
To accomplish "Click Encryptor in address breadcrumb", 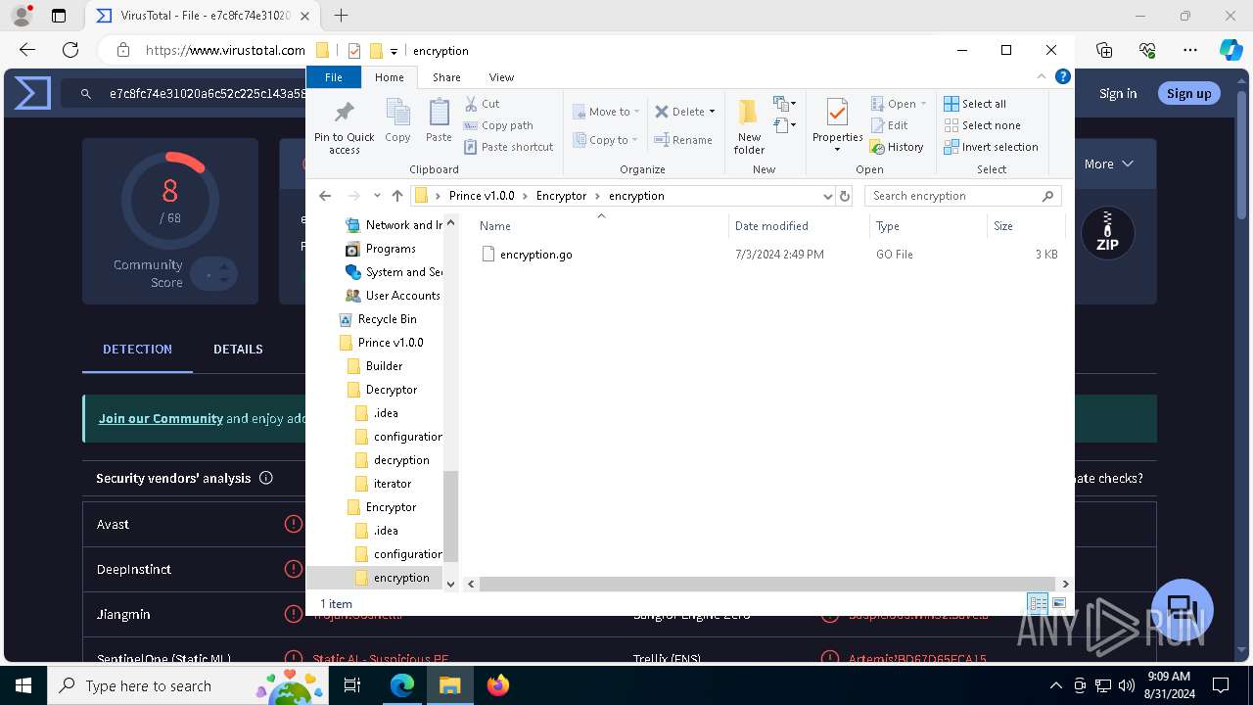I will (561, 196).
